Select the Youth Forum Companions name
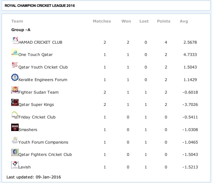This screenshot has height=183, width=213. (x=44, y=142)
